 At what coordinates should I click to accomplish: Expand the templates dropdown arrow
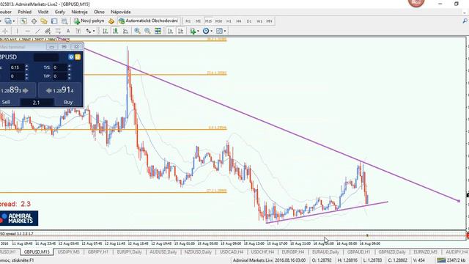point(225,31)
